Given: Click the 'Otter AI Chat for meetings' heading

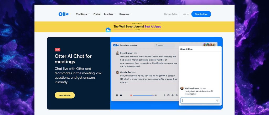Looking at the screenshot, I should coord(73,59).
